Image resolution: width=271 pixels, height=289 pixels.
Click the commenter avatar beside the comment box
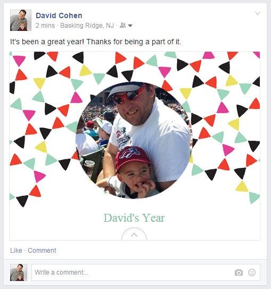pyautogui.click(x=19, y=272)
